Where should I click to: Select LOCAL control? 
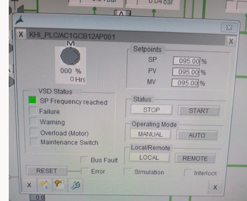pyautogui.click(x=149, y=158)
